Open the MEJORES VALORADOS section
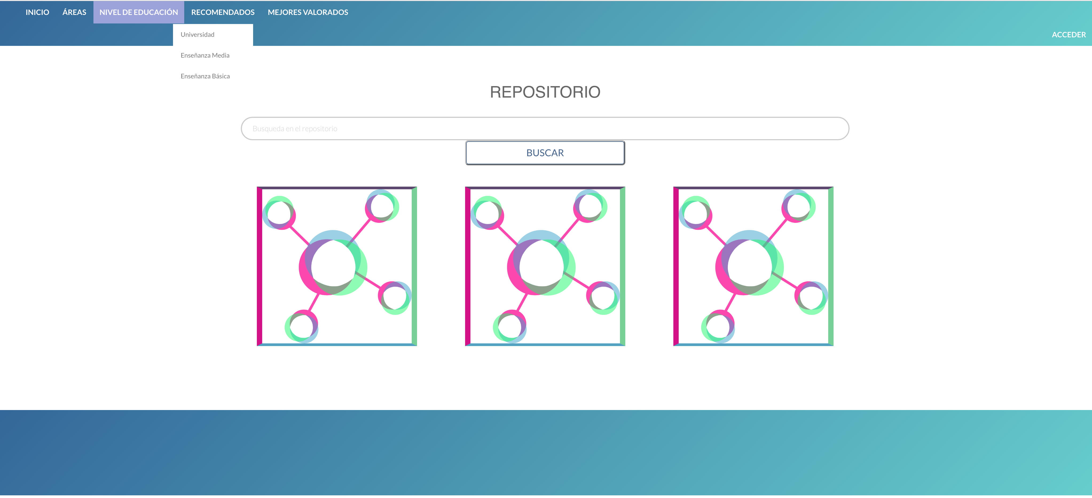 308,12
